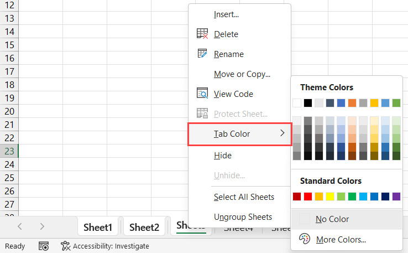This screenshot has width=408, height=253.
Task: Open the Sheet2 tab
Action: [x=144, y=227]
